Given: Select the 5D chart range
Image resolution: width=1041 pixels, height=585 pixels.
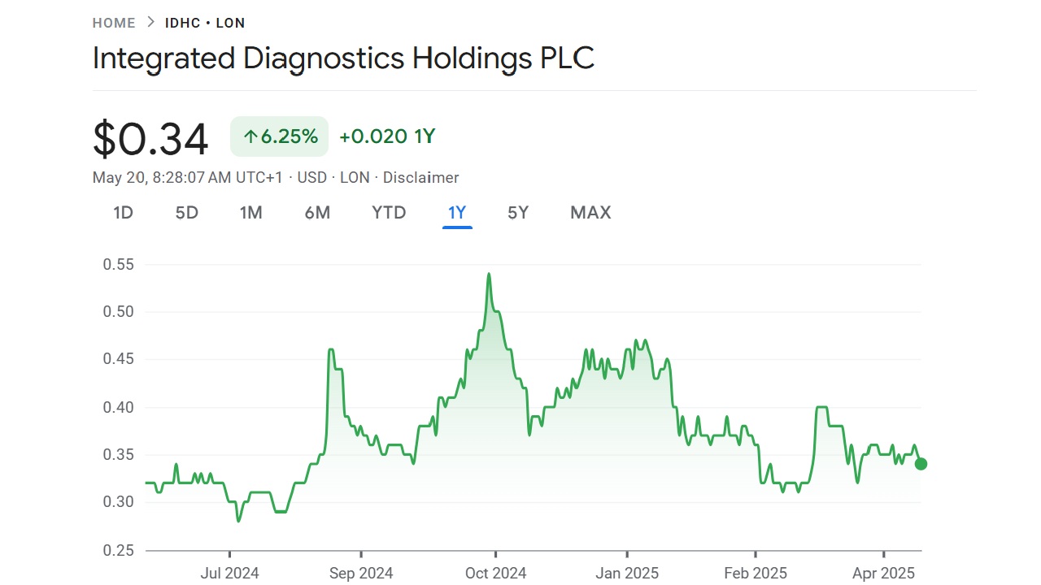Looking at the screenshot, I should (185, 212).
